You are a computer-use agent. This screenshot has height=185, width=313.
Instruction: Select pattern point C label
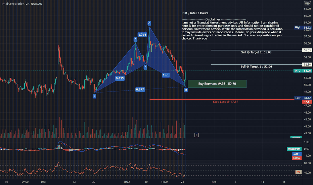149,23
